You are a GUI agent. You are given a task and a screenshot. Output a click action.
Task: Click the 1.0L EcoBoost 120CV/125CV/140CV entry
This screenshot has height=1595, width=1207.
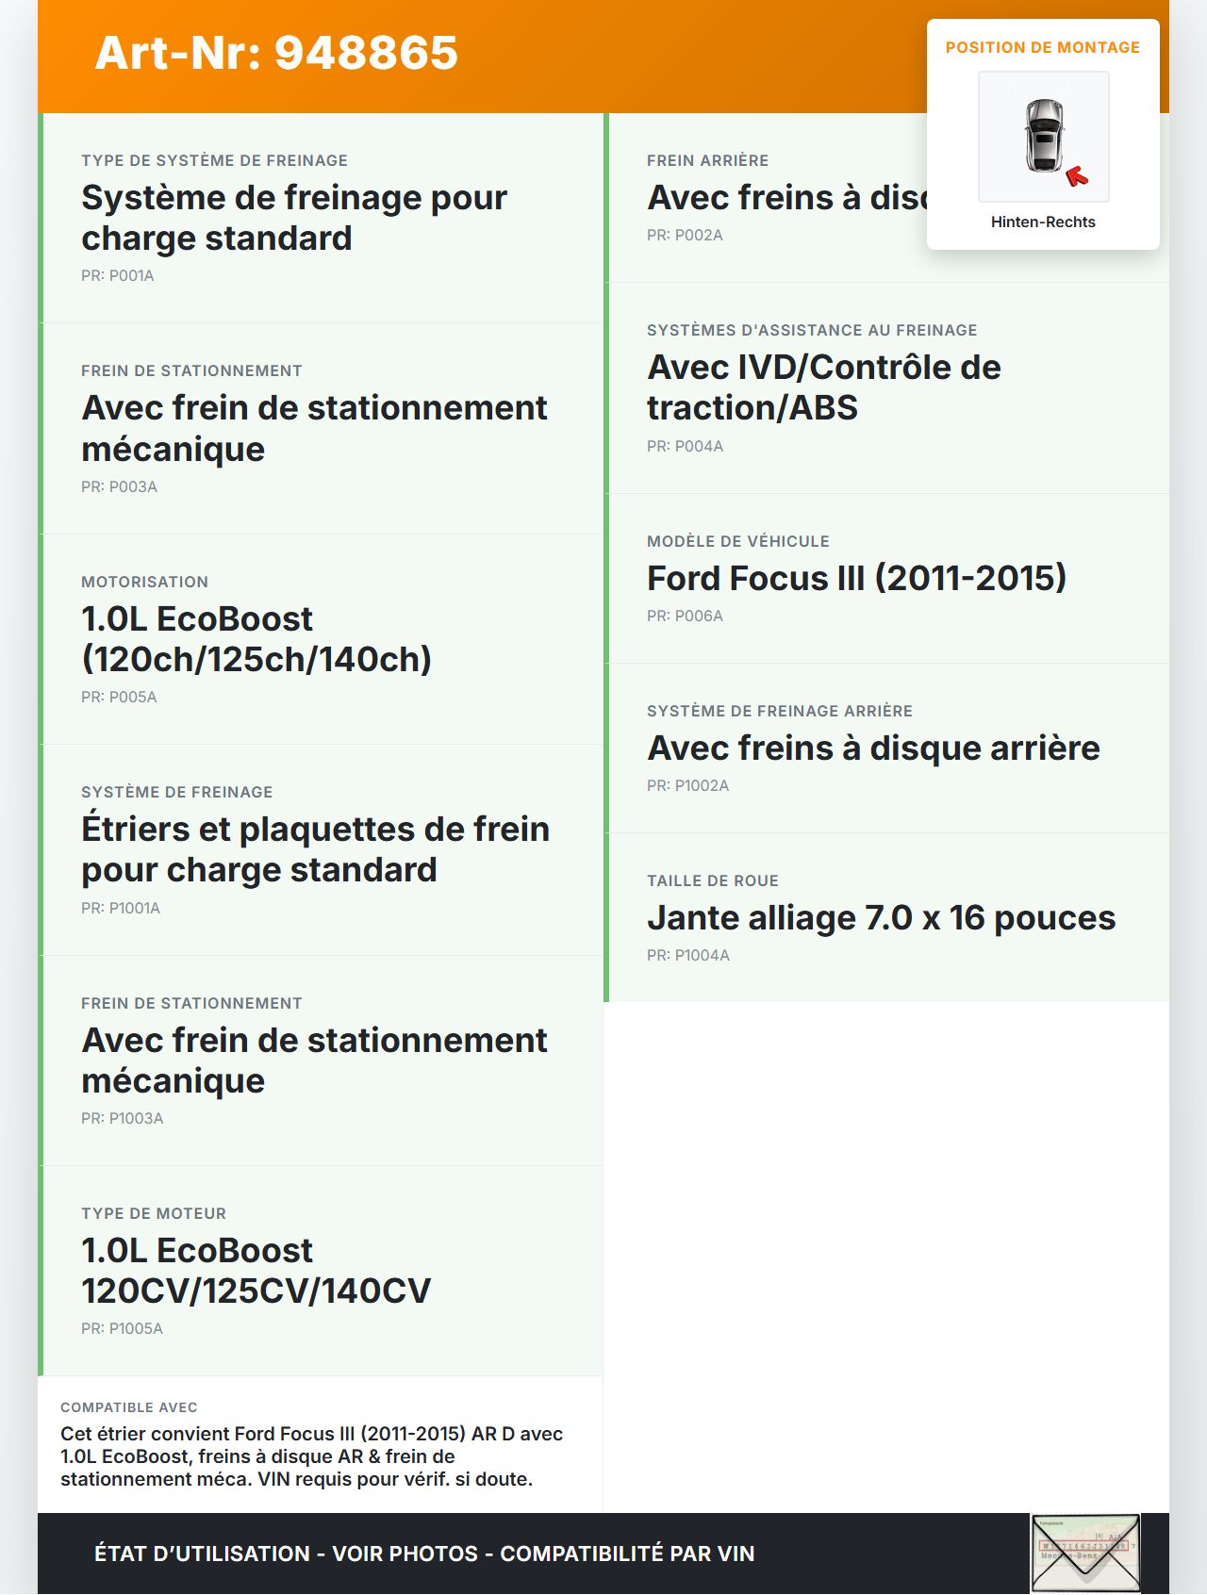click(256, 1271)
